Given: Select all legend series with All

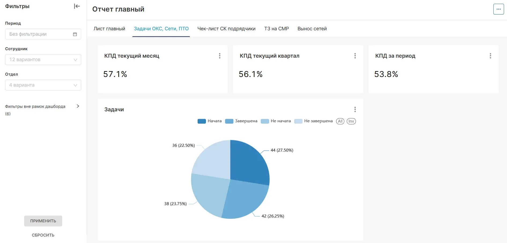Looking at the screenshot, I should [x=340, y=121].
